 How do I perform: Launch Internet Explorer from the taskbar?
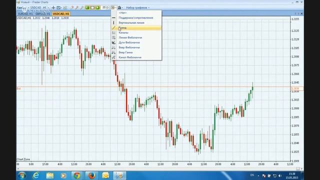pyautogui.click(x=36, y=175)
